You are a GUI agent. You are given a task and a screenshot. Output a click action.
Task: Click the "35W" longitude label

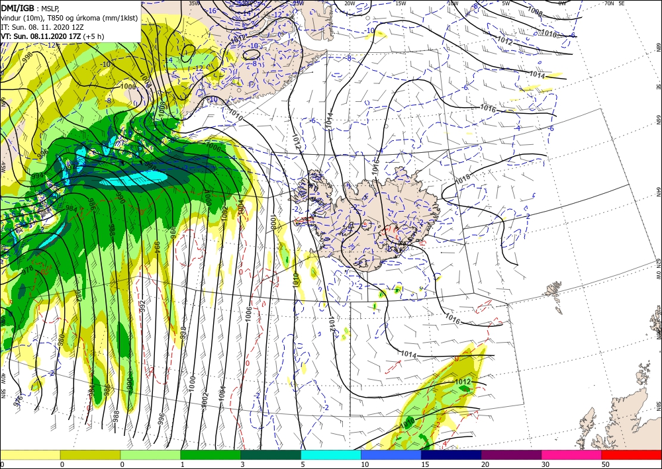(194, 3)
